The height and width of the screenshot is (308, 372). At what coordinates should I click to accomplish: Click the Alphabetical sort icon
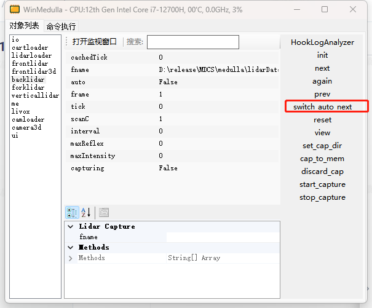[86, 212]
